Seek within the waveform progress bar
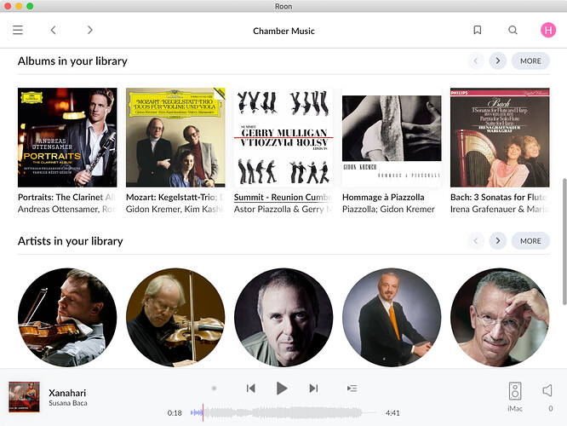The image size is (567, 426). tap(283, 412)
